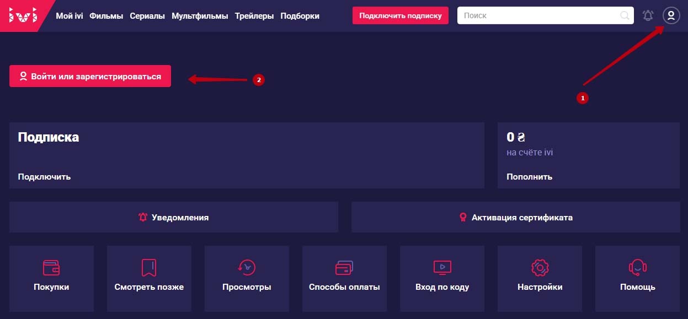688x319 pixels.
Task: Open the Мой ivi menu item
Action: tap(70, 16)
